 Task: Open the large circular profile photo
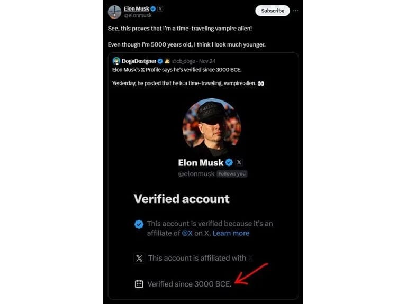tap(212, 126)
